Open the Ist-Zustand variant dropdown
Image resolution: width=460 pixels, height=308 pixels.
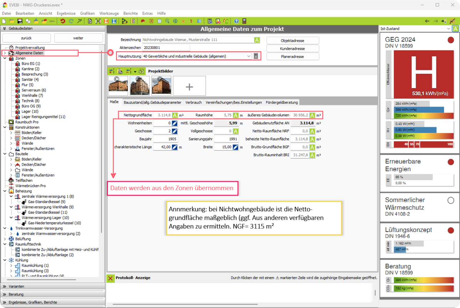click(448, 29)
